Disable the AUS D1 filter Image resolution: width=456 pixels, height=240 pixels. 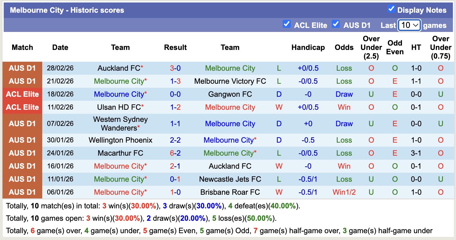point(336,24)
